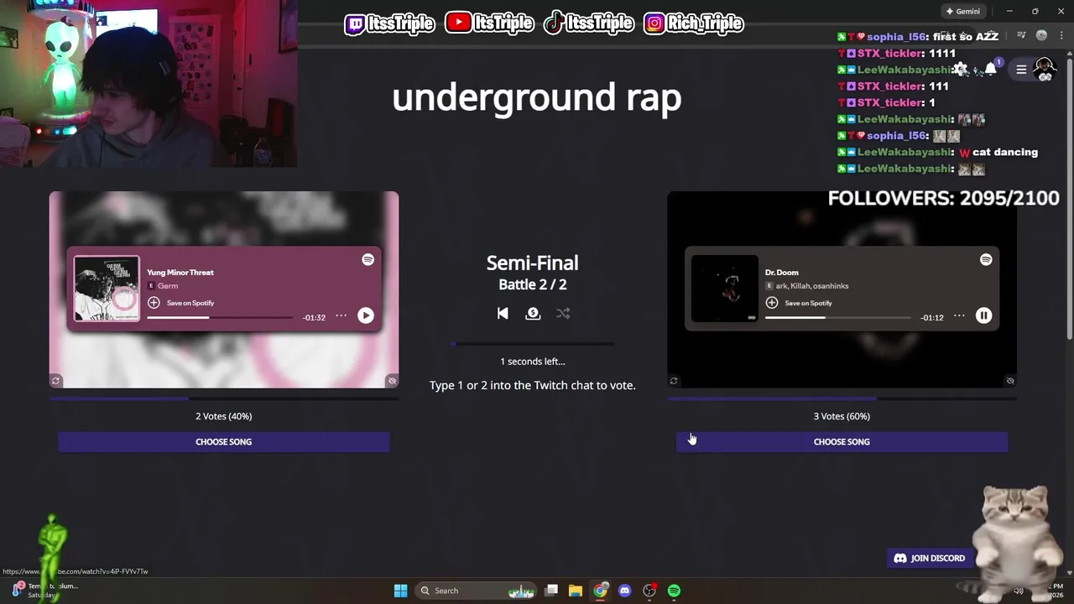Viewport: 1074px width, 604px height.
Task: Click the "underground rap" heading
Action: [536, 98]
